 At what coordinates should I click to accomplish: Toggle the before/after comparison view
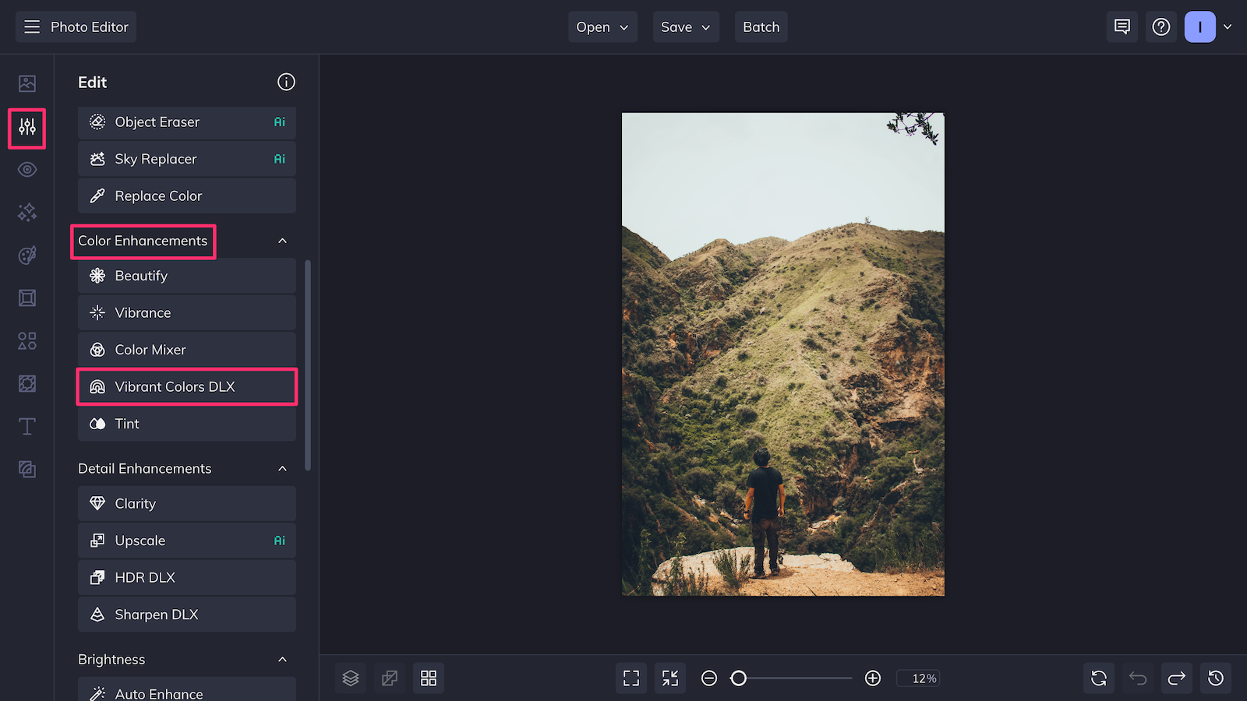(389, 678)
